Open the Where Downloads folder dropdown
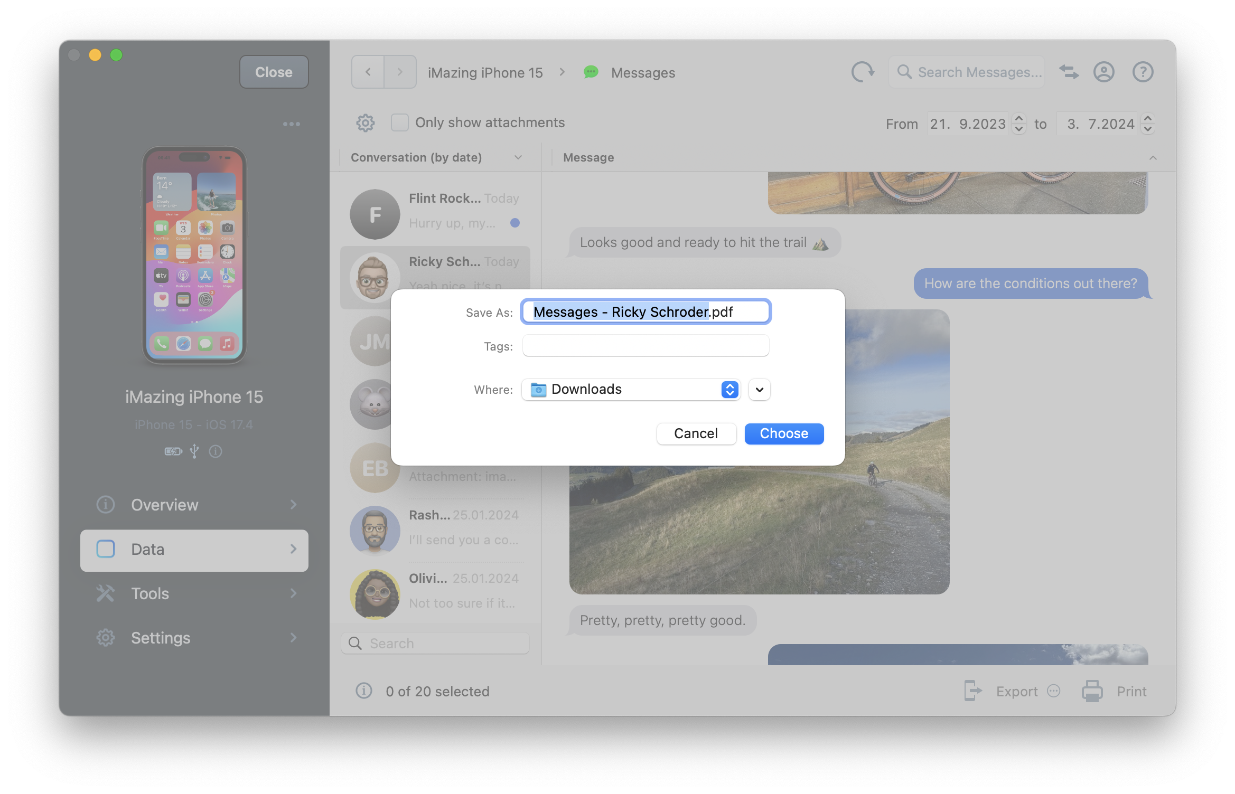The image size is (1235, 794). [631, 390]
